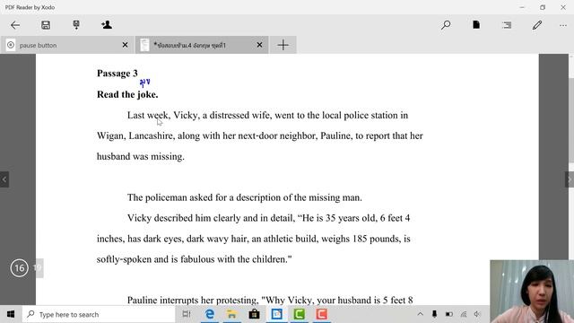
Task: Click the blue Thai handwritten annotation
Action: tap(145, 83)
